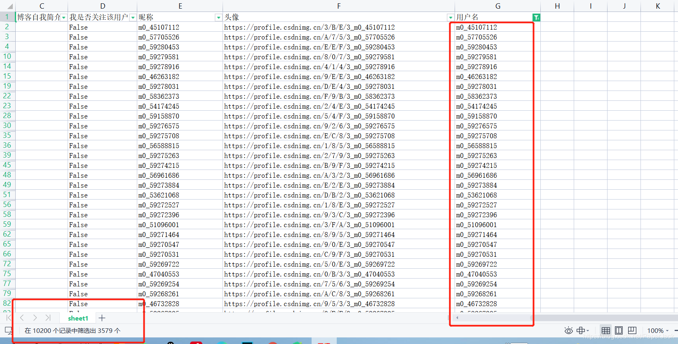The image size is (678, 344).
Task: Click 昵称 cell m0_53621068
Action: click(x=180, y=195)
